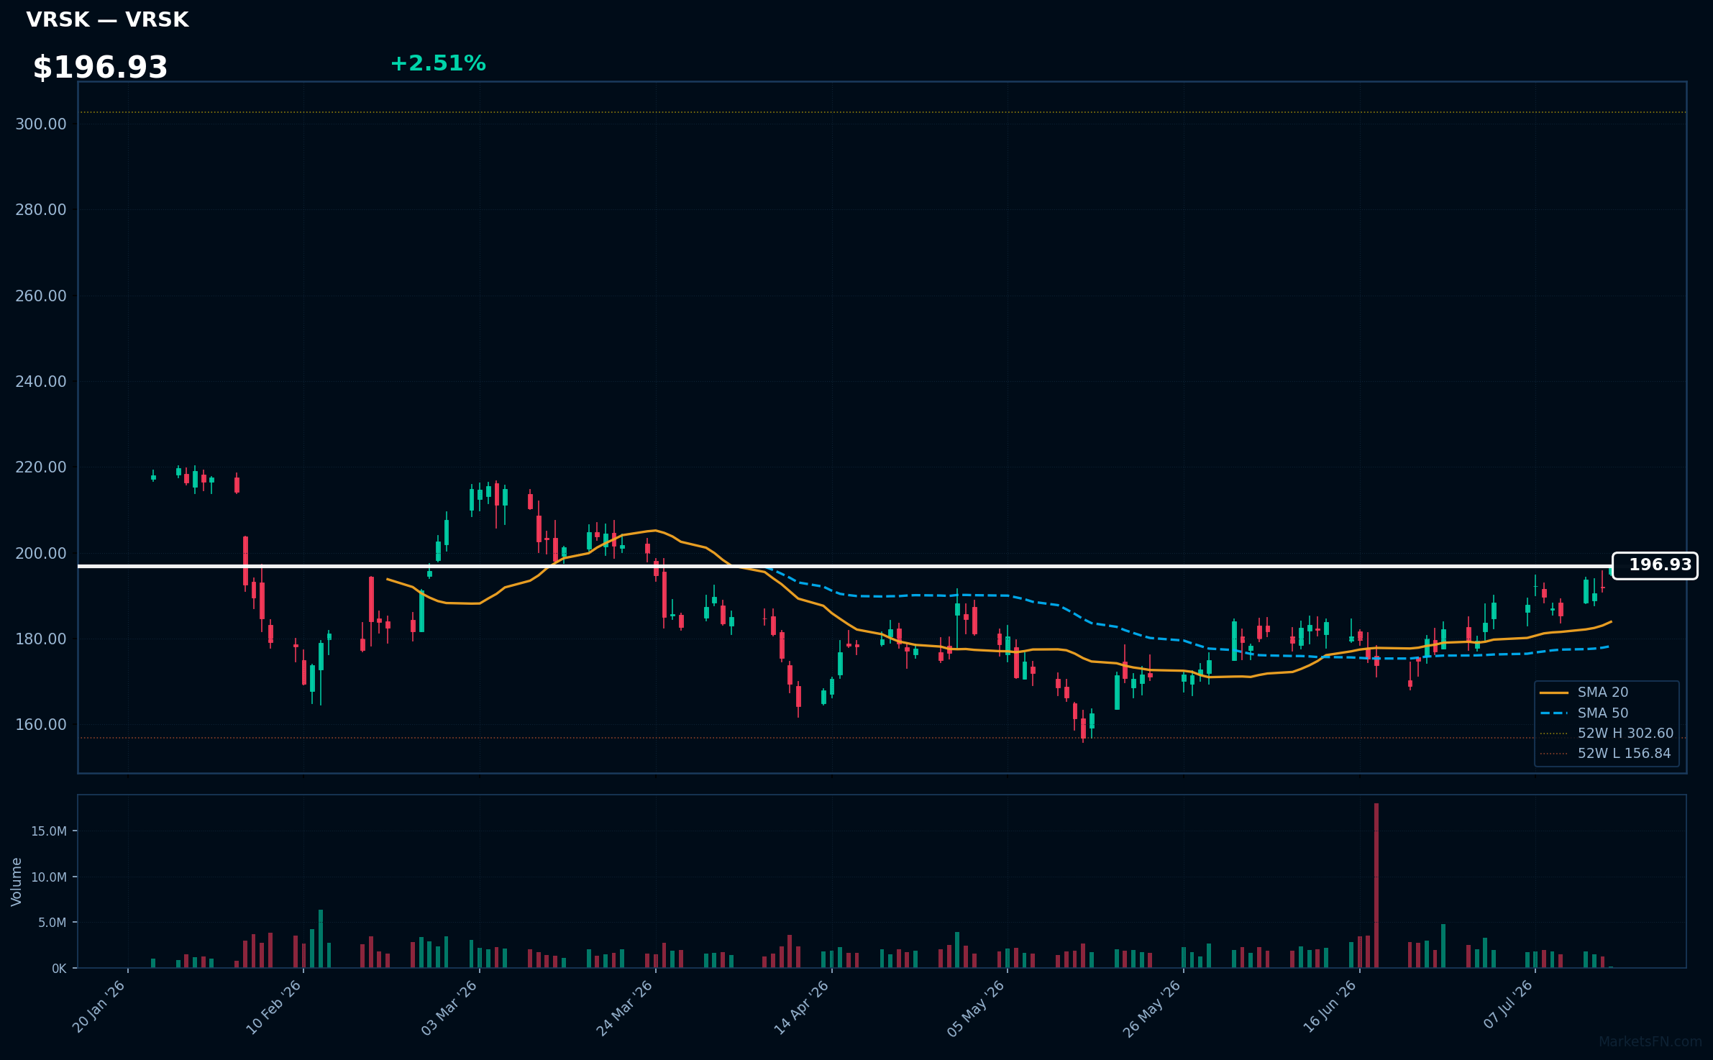Click the orange SMA 20 line sample in legend
1713x1060 pixels.
coord(1554,693)
